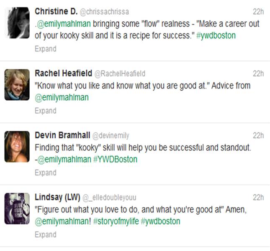Expand Devin Bramhall's tweet
The width and height of the screenshot is (270, 251).
coord(46,173)
